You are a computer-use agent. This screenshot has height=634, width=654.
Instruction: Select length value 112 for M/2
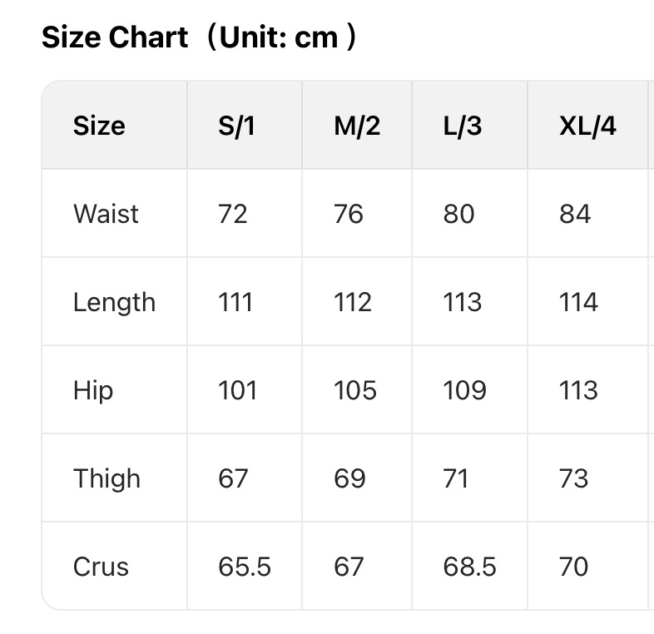pyautogui.click(x=353, y=302)
